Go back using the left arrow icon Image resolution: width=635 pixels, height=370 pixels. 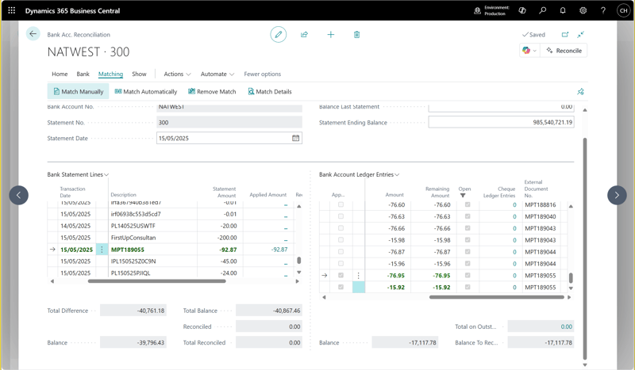click(x=33, y=34)
